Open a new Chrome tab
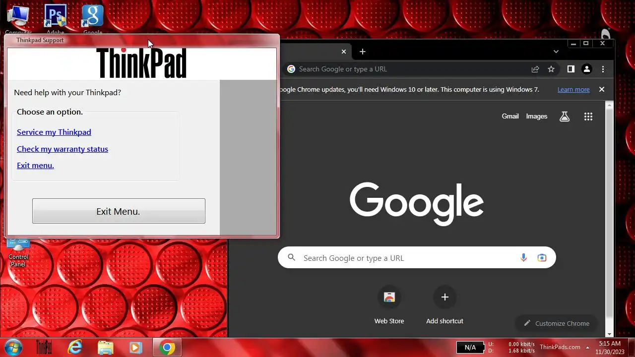The width and height of the screenshot is (635, 357). [x=363, y=52]
